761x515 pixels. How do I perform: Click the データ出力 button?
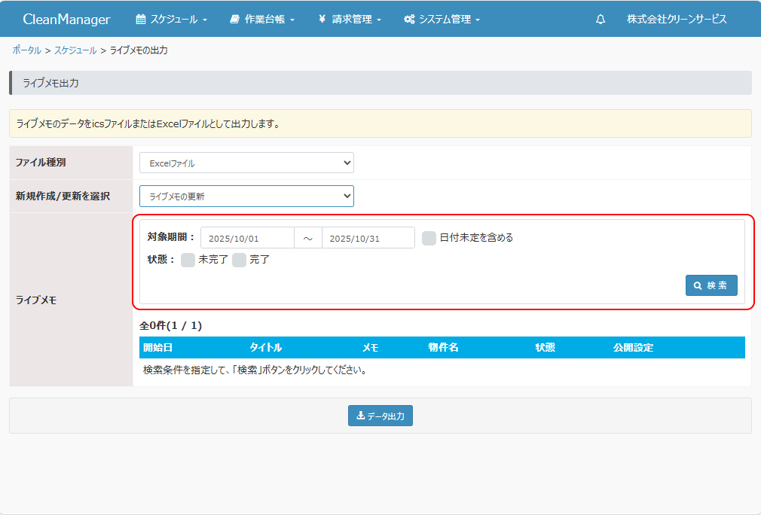click(380, 416)
